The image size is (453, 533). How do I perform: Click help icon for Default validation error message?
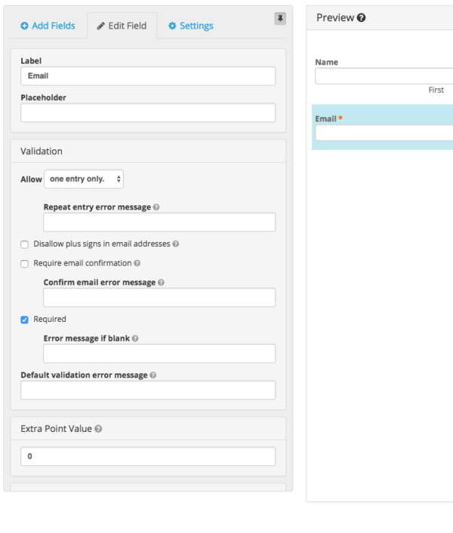click(x=153, y=375)
